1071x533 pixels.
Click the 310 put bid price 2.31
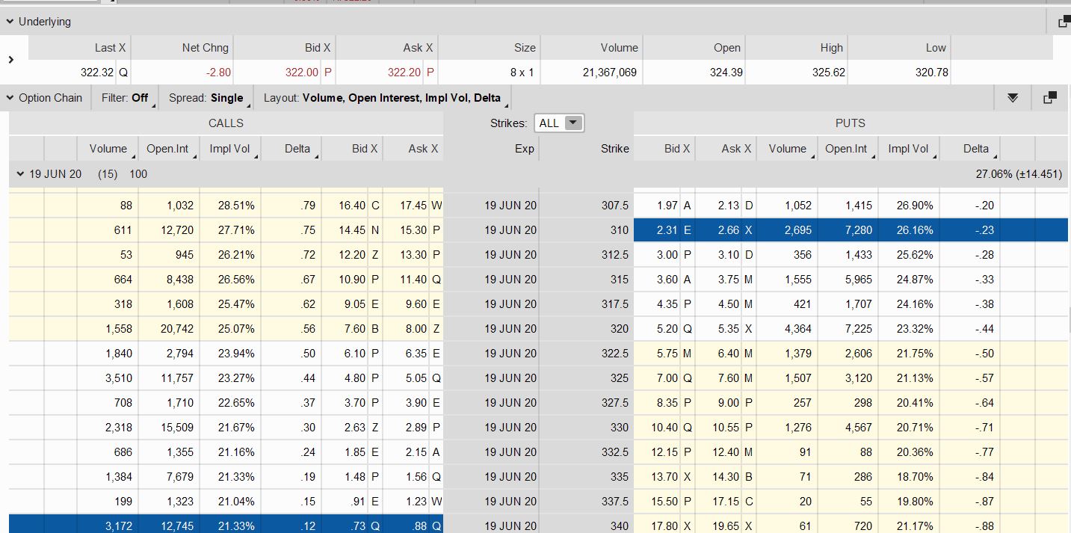(x=667, y=230)
